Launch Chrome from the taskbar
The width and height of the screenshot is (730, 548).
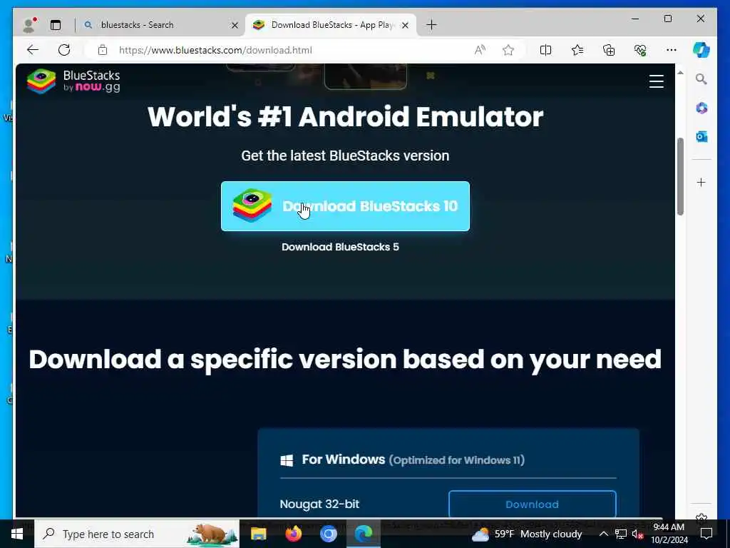click(x=328, y=534)
